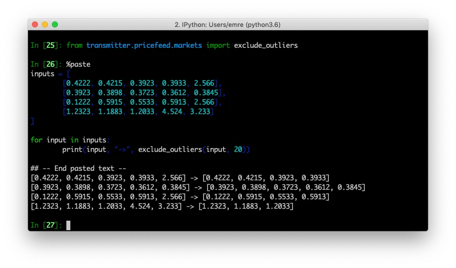
Task: Click 'exclude_outliers' in the import line
Action: click(x=266, y=46)
